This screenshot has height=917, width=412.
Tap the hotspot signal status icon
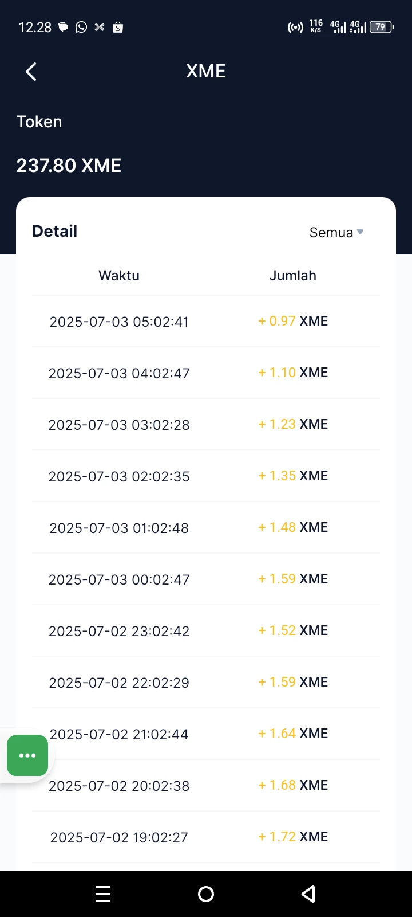pyautogui.click(x=295, y=27)
